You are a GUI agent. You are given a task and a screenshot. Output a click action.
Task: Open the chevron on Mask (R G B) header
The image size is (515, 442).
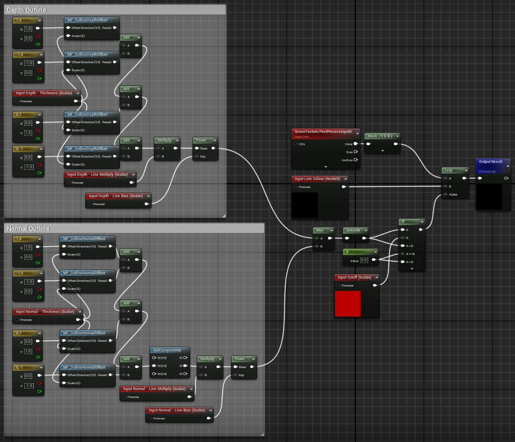(398, 136)
